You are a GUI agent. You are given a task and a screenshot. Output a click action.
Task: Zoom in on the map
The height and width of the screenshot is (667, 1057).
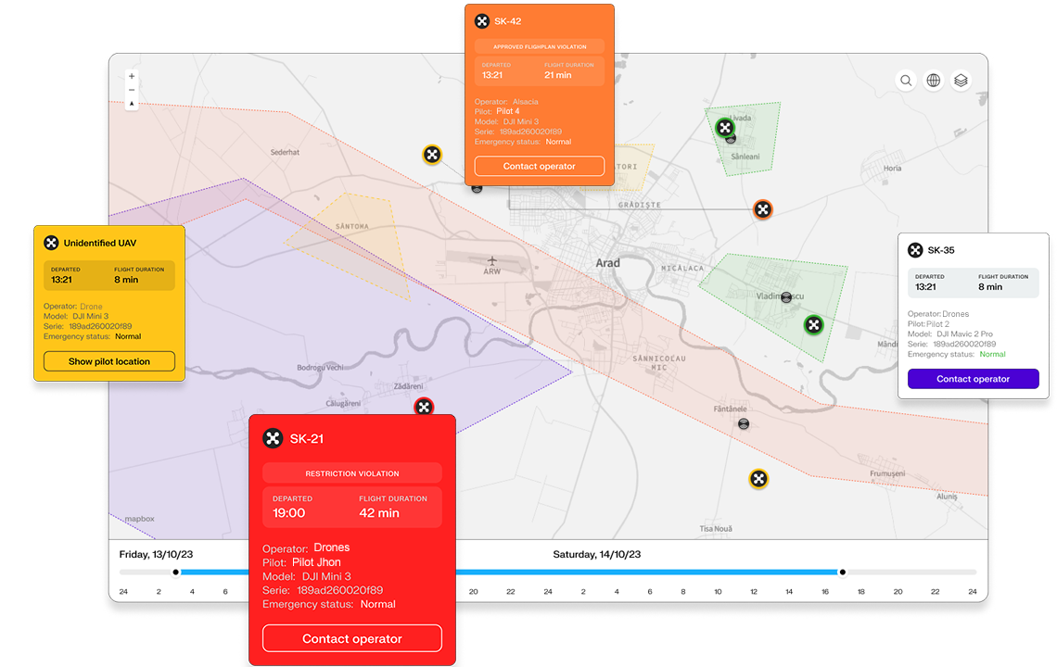click(x=132, y=76)
